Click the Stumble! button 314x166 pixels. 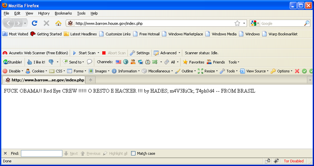tap(13, 62)
